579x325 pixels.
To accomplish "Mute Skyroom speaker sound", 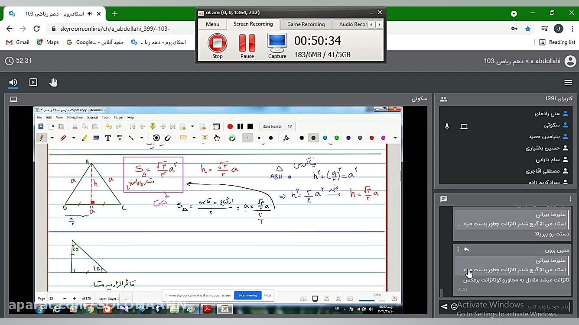I will coord(13,82).
